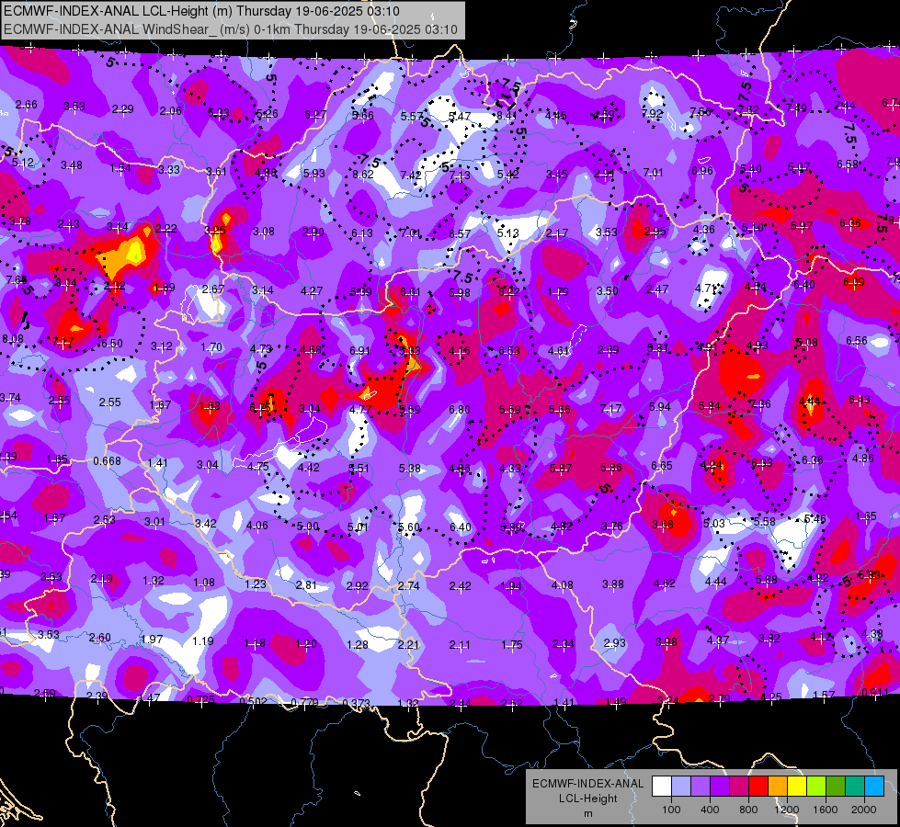900x827 pixels.
Task: Click the map value 2.74
Action: click(x=409, y=586)
